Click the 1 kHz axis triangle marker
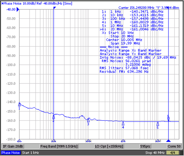This screenshot has height=156, width=184. (x=19, y=141)
